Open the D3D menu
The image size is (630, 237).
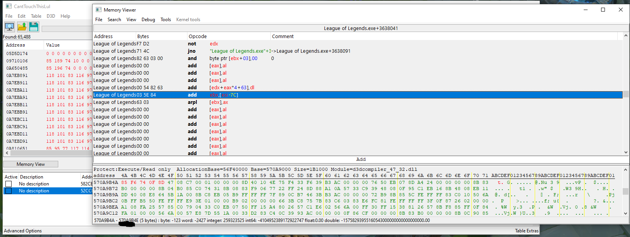pyautogui.click(x=51, y=16)
